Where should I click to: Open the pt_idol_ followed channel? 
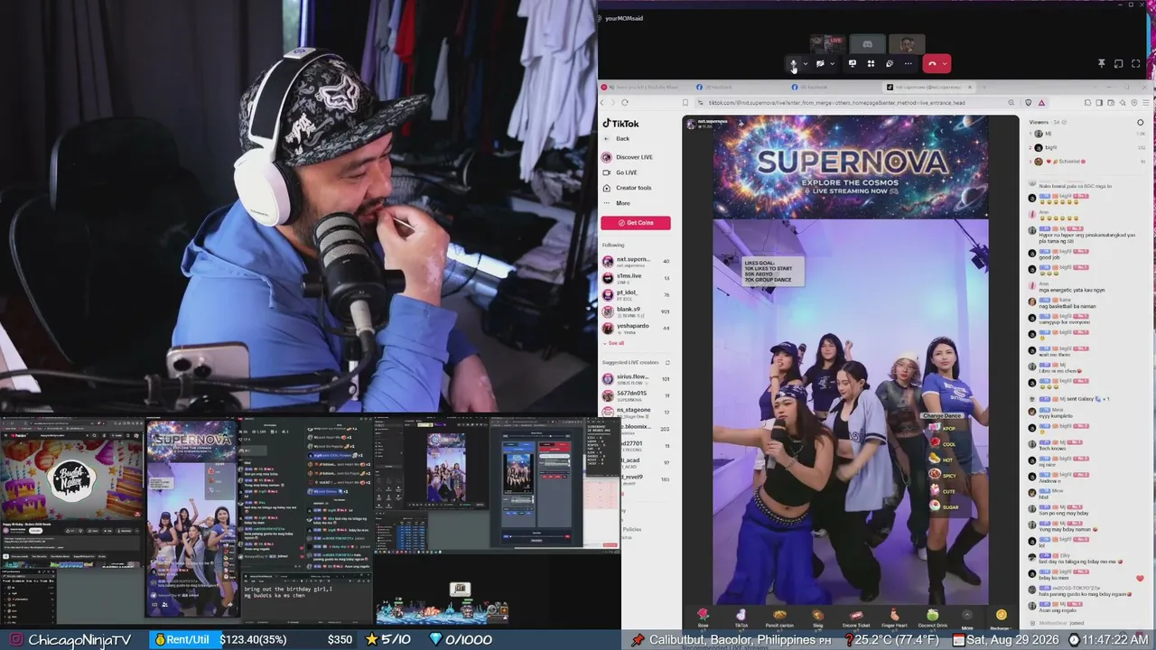pyautogui.click(x=636, y=294)
